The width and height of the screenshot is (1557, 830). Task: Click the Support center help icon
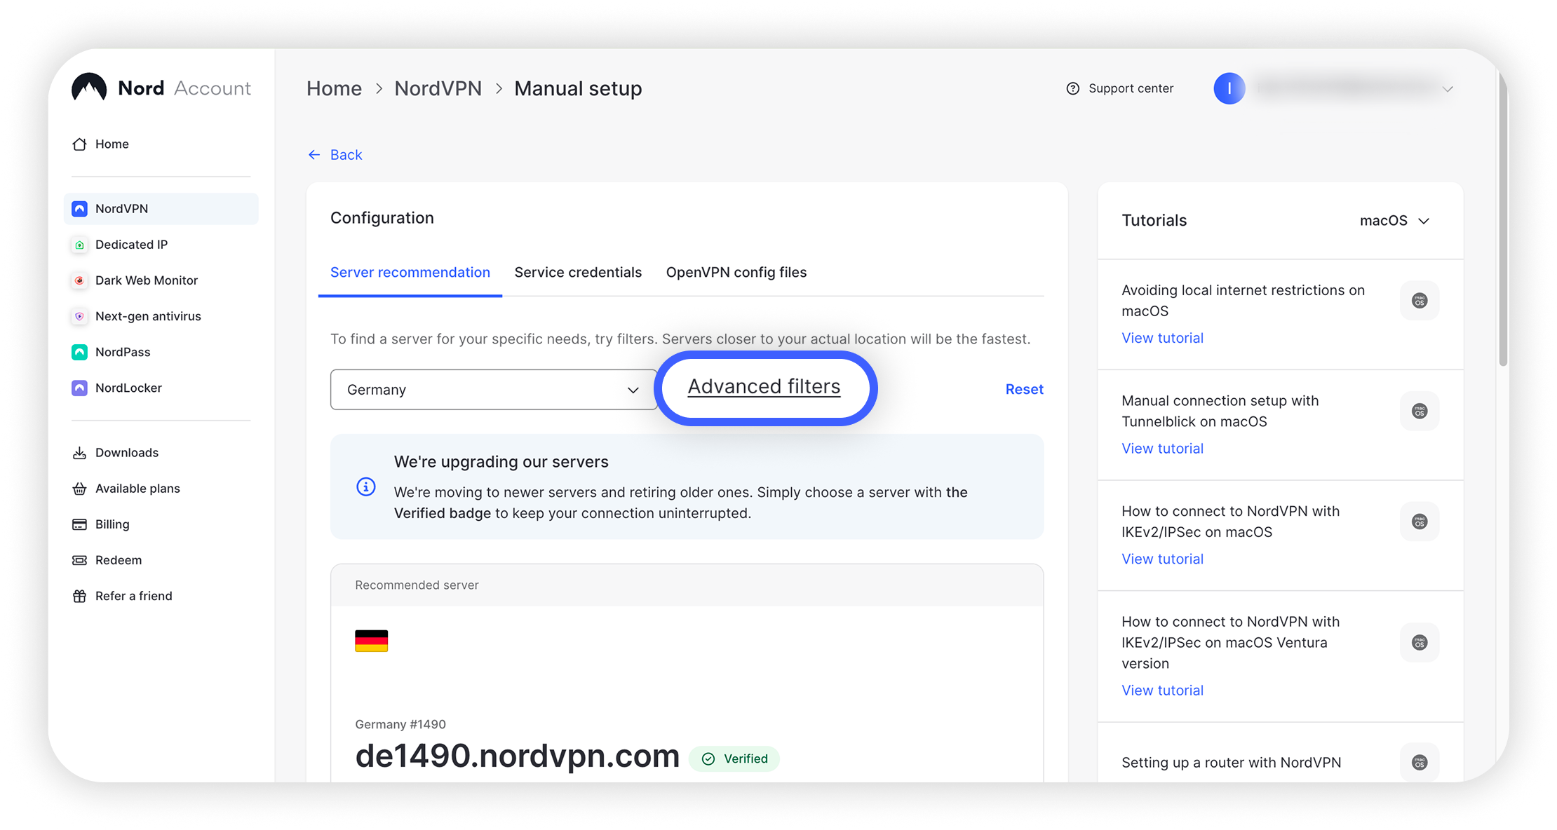[1072, 88]
